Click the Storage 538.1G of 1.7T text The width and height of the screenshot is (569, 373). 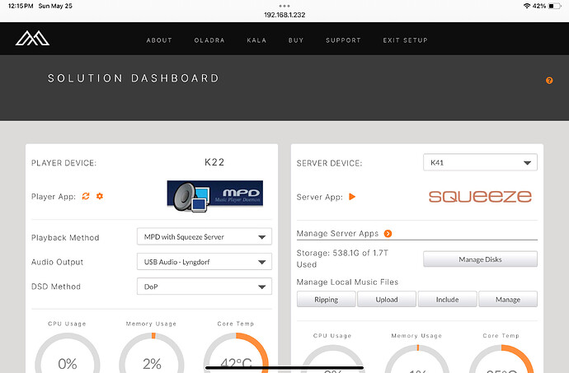pos(342,259)
